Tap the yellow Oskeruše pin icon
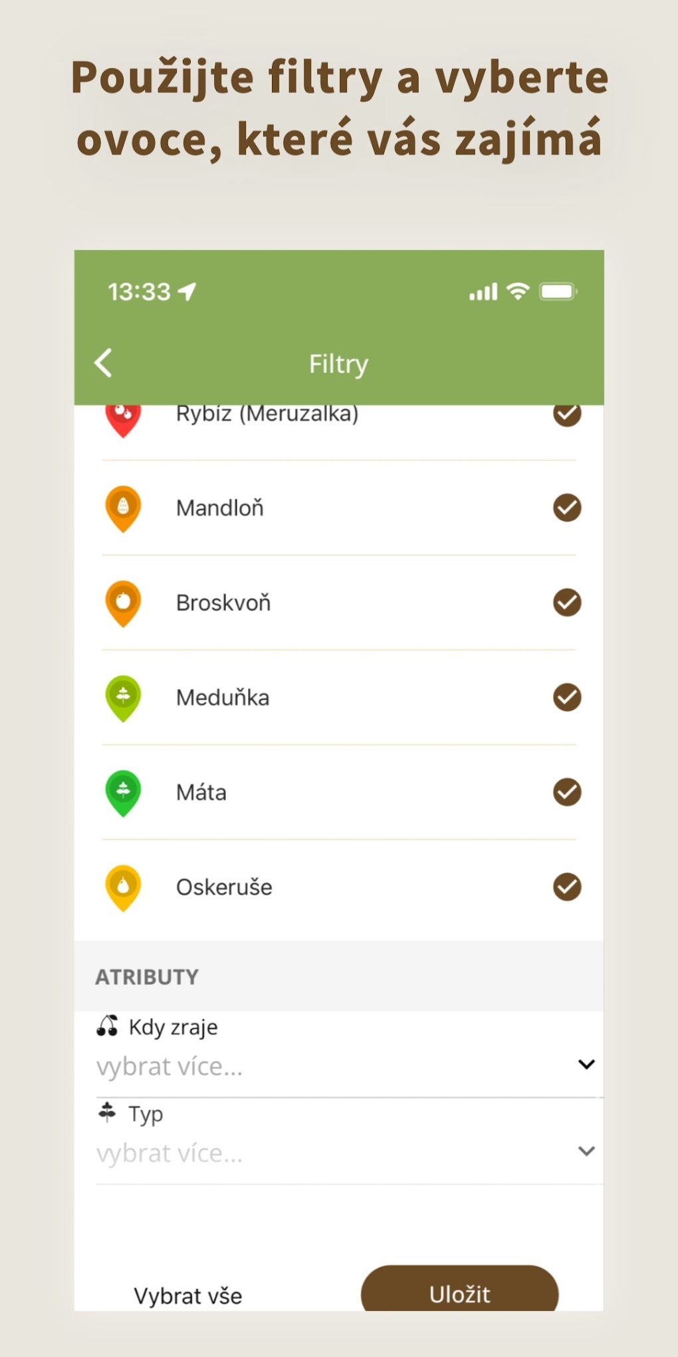The width and height of the screenshot is (678, 1357). (123, 887)
